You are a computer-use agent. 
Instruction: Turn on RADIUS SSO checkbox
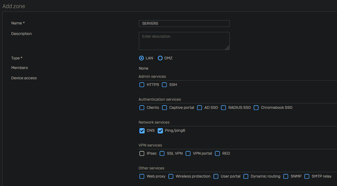click(x=224, y=108)
